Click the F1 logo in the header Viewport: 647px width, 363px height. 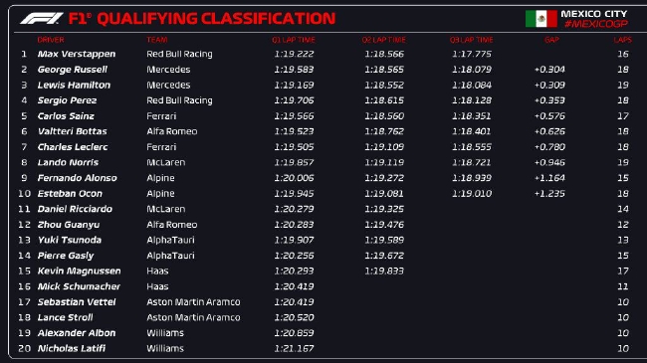pos(41,18)
